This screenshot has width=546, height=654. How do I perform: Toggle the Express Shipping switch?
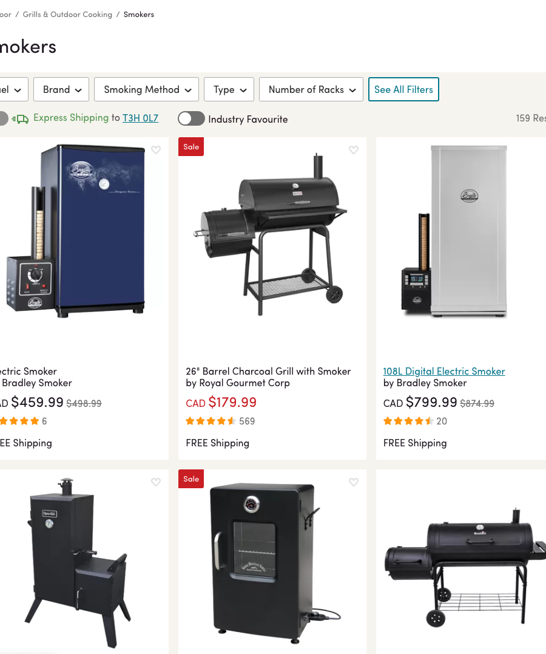coord(3,118)
